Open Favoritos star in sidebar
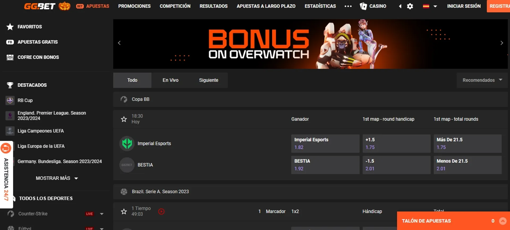510x230 pixels. pos(10,27)
